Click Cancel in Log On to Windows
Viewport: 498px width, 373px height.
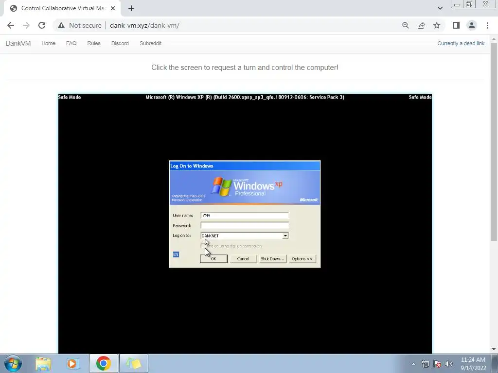click(x=243, y=259)
